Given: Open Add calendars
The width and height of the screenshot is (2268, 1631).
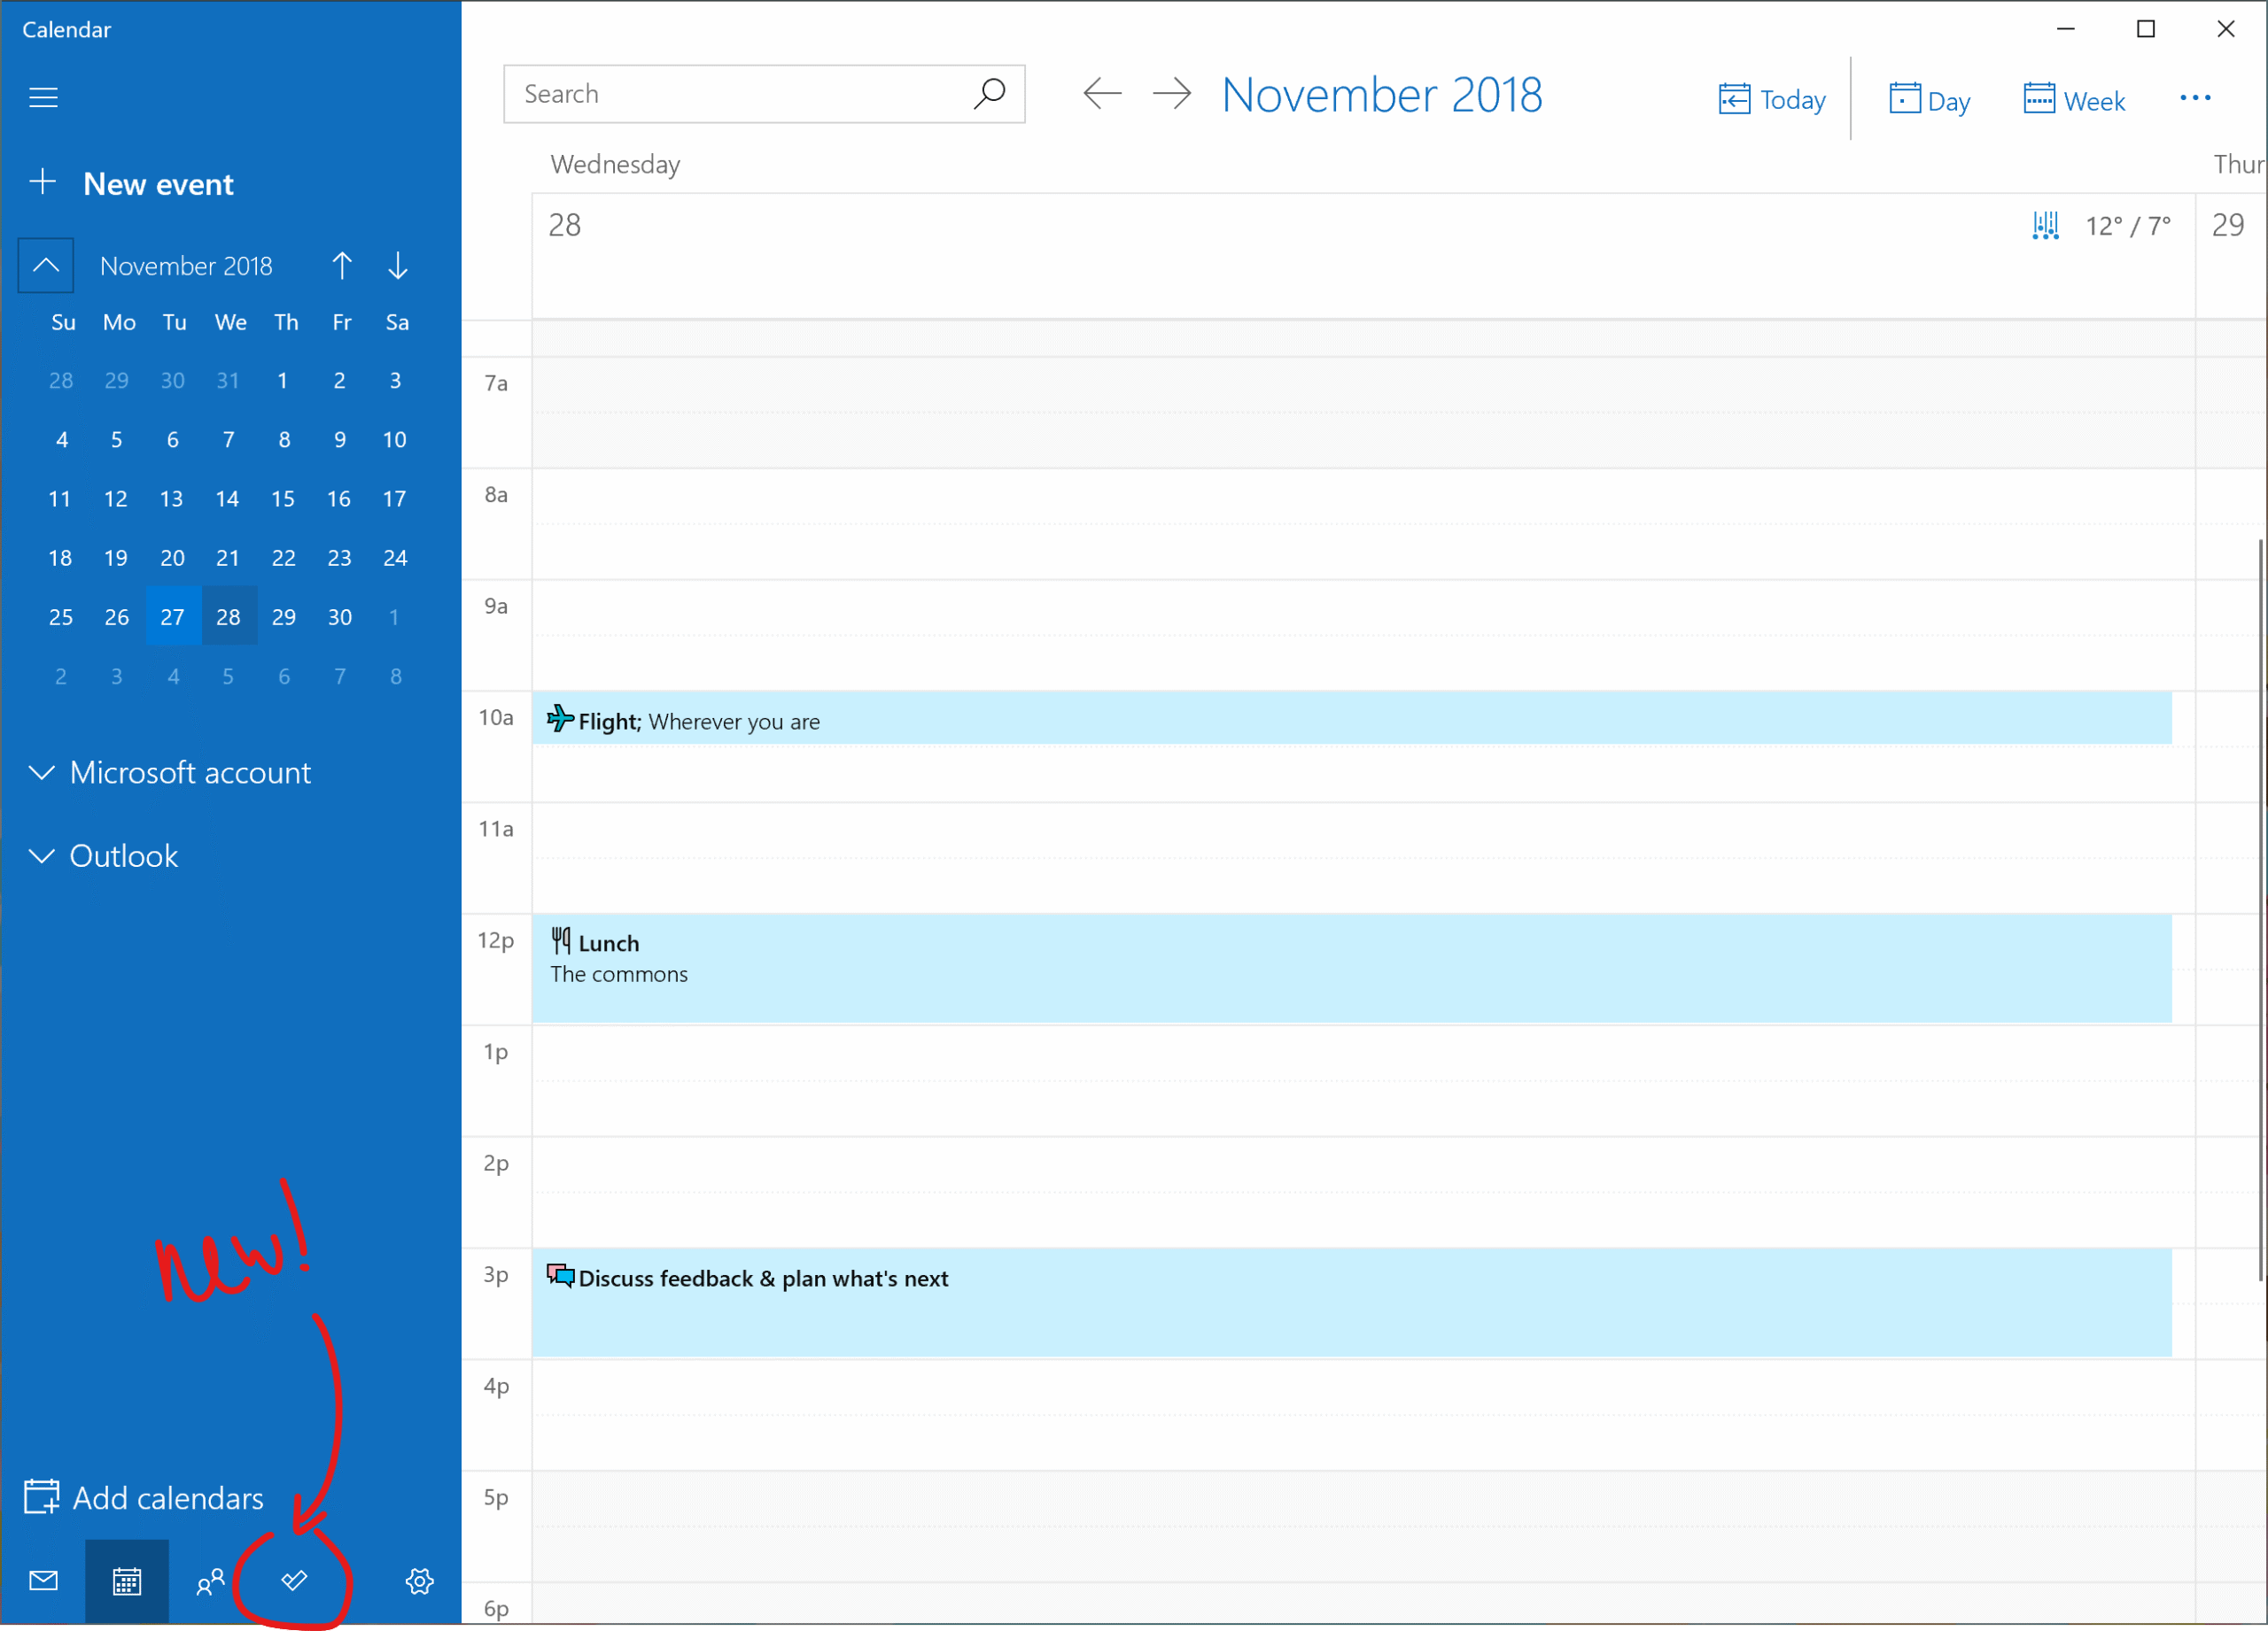Looking at the screenshot, I should pyautogui.click(x=144, y=1498).
